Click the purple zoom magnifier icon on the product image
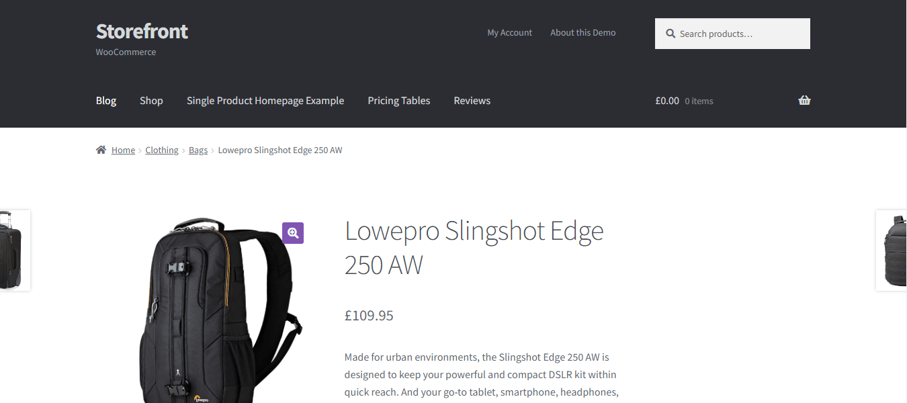The image size is (907, 403). point(293,233)
